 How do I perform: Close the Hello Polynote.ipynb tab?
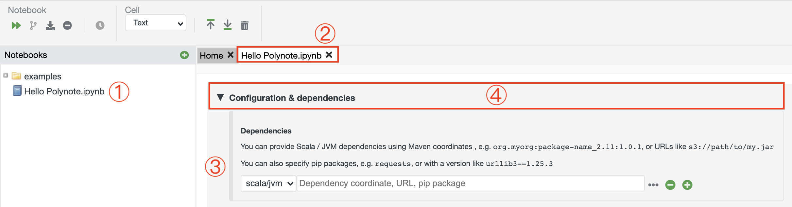click(329, 55)
